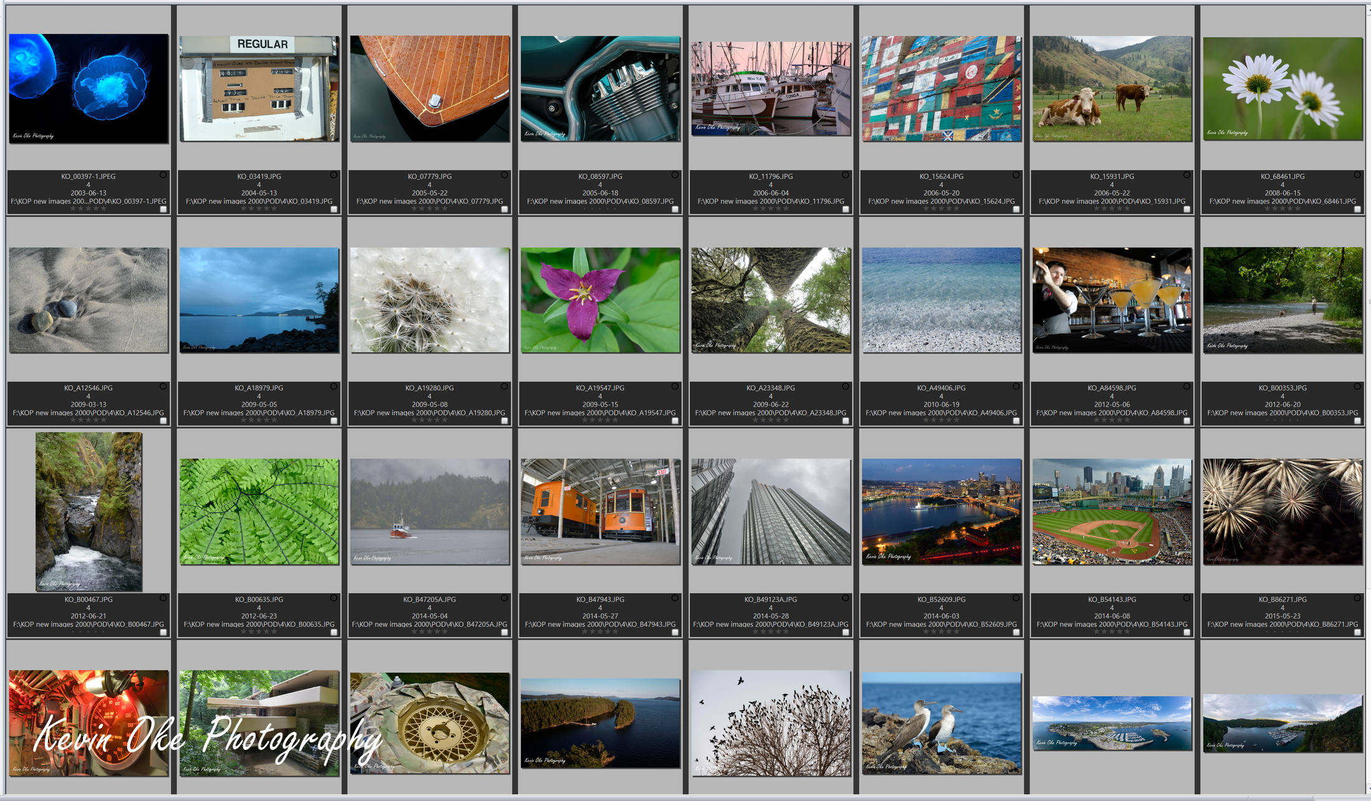The height and width of the screenshot is (801, 1371).
Task: Set color class circle on KO_A19547.JPG
Action: click(x=674, y=387)
